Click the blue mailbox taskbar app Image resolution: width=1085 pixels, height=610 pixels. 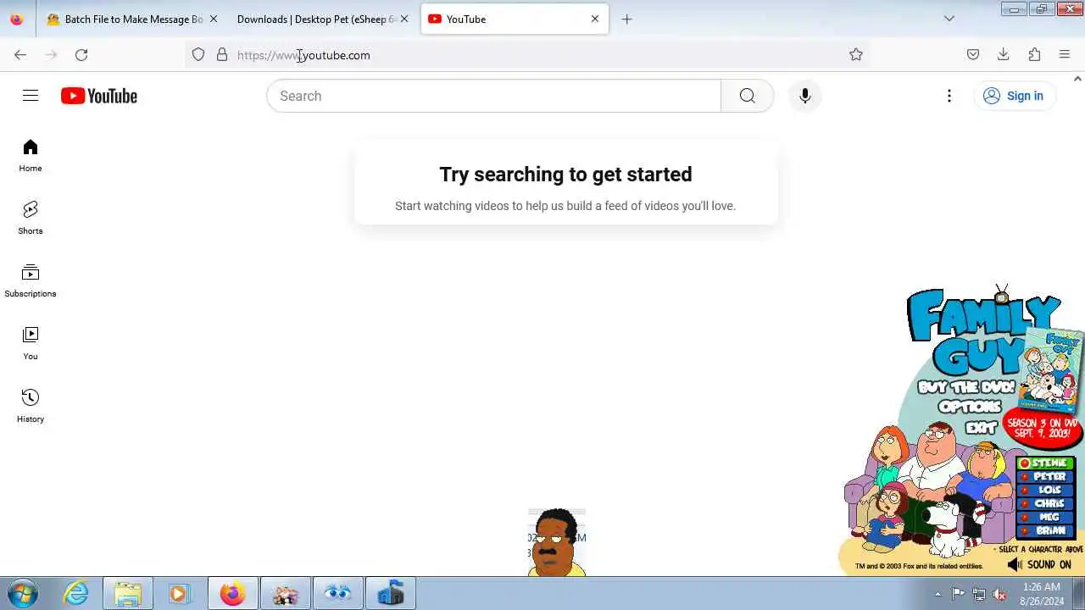click(x=390, y=594)
